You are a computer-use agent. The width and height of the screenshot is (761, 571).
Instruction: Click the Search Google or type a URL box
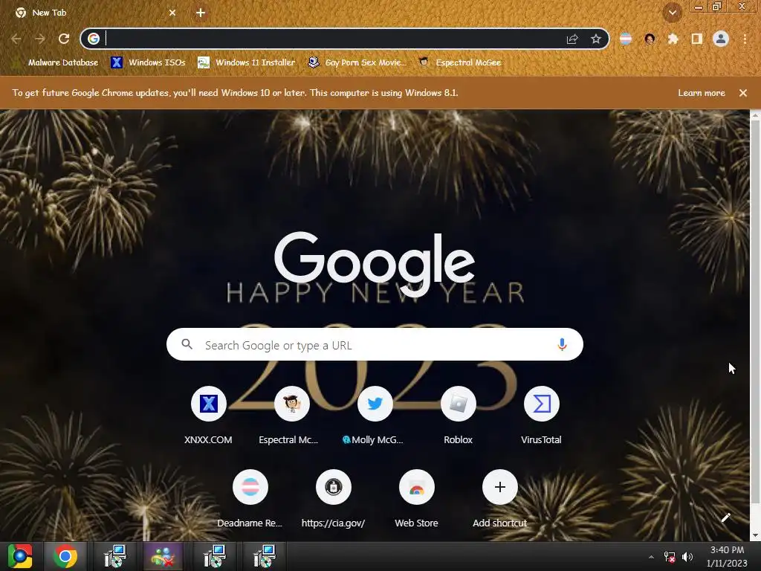pyautogui.click(x=375, y=345)
